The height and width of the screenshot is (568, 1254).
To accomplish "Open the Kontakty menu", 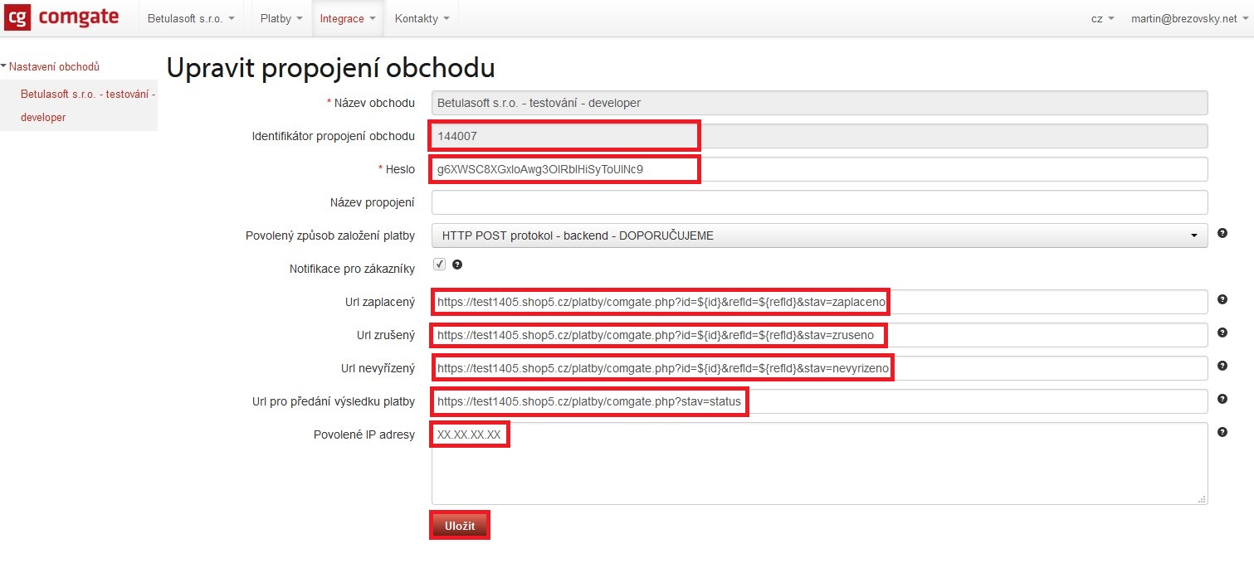I will click(422, 18).
